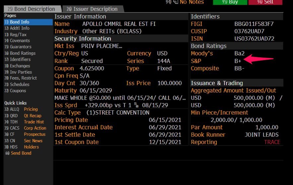This screenshot has height=185, width=293.
Task: Open ALLQ Pricing quick link
Action: 21,109
